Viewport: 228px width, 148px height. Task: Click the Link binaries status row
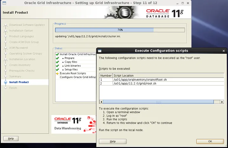76,66
